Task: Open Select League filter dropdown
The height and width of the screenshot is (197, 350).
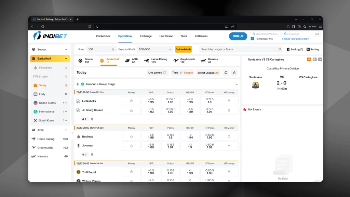Action: coord(208,73)
